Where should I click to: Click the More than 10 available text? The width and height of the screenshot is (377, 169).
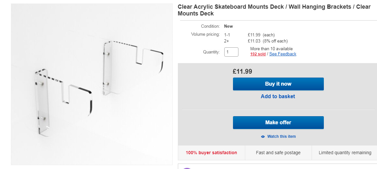point(271,49)
